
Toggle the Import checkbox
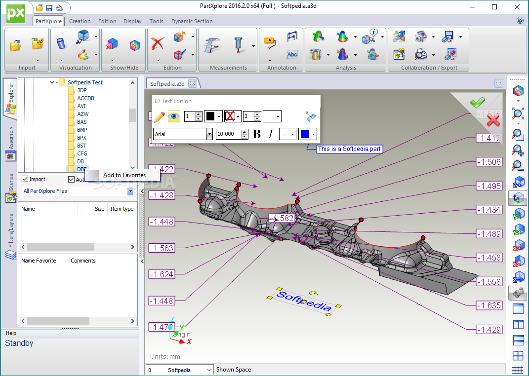(25, 179)
